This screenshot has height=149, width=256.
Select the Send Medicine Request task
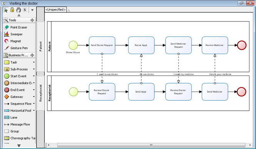point(179,45)
